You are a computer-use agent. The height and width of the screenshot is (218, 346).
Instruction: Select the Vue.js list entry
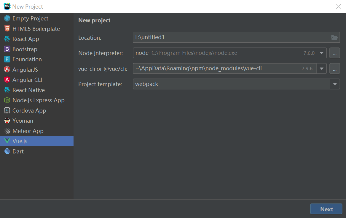click(x=37, y=141)
